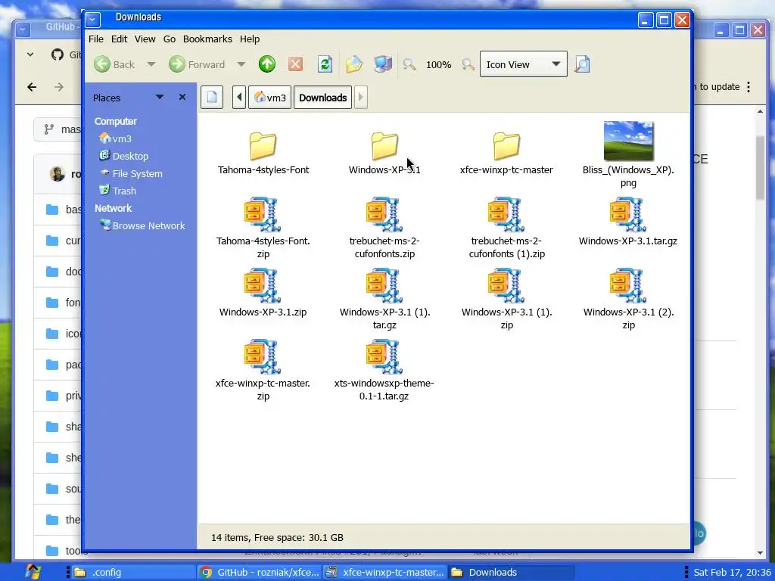Open the Icon View mode dropdown
775x581 pixels.
[524, 64]
